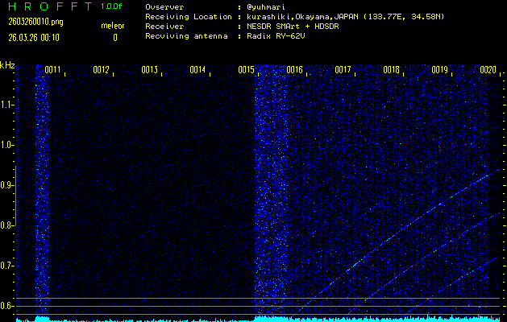Jump to the 0015 time marker
The width and height of the screenshot is (507, 322).
pyautogui.click(x=247, y=70)
